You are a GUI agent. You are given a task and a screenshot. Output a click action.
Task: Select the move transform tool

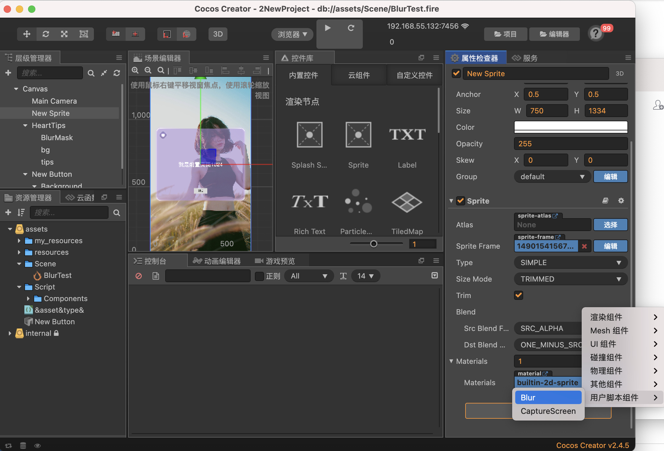[27, 34]
